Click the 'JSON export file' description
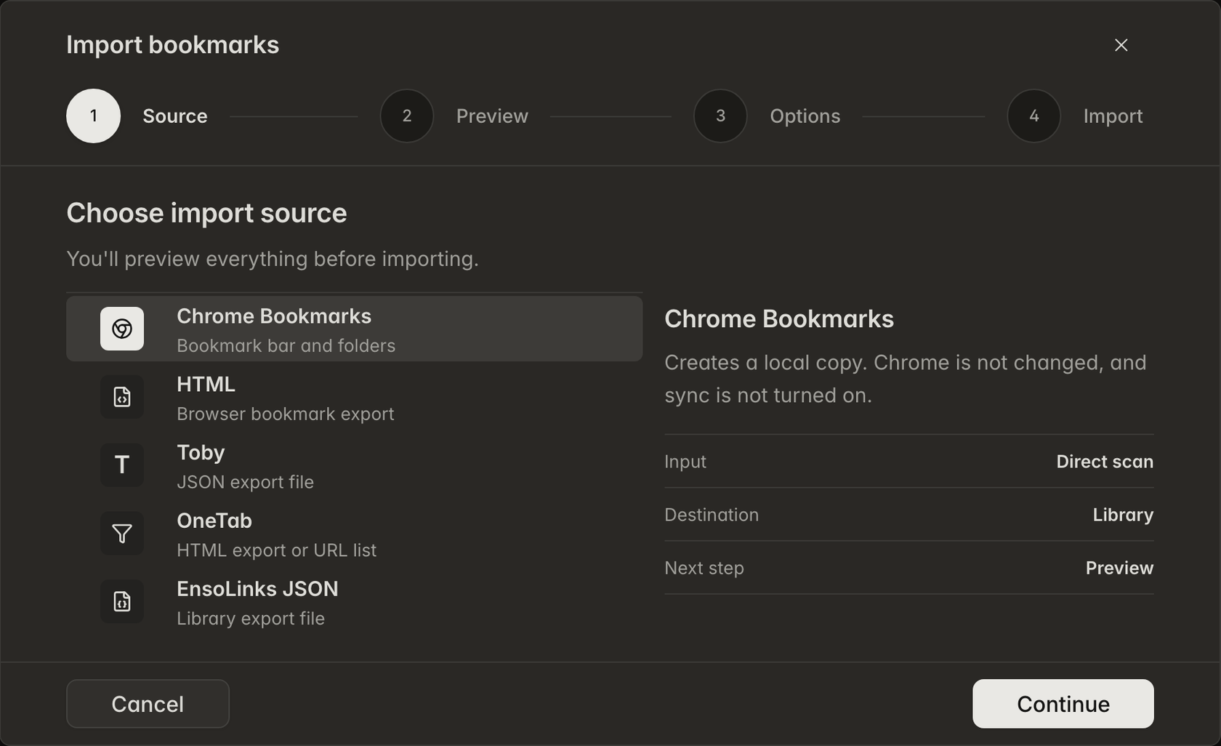This screenshot has height=746, width=1221. point(246,483)
